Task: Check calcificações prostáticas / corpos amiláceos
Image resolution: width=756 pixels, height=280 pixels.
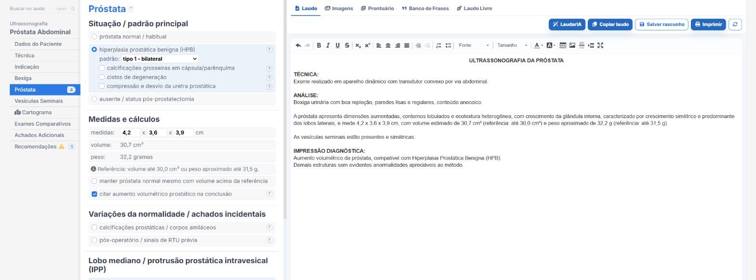Action: (x=94, y=227)
